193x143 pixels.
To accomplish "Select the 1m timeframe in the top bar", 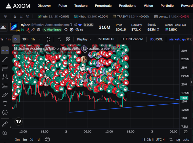I will click(x=8, y=39).
